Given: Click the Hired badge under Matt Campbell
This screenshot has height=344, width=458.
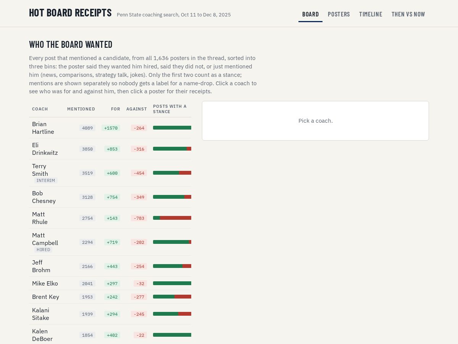Looking at the screenshot, I should [x=43, y=250].
